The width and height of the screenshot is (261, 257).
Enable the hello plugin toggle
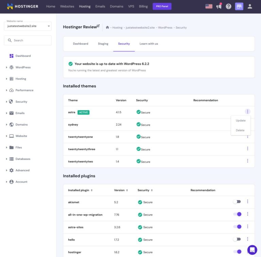click(237, 239)
